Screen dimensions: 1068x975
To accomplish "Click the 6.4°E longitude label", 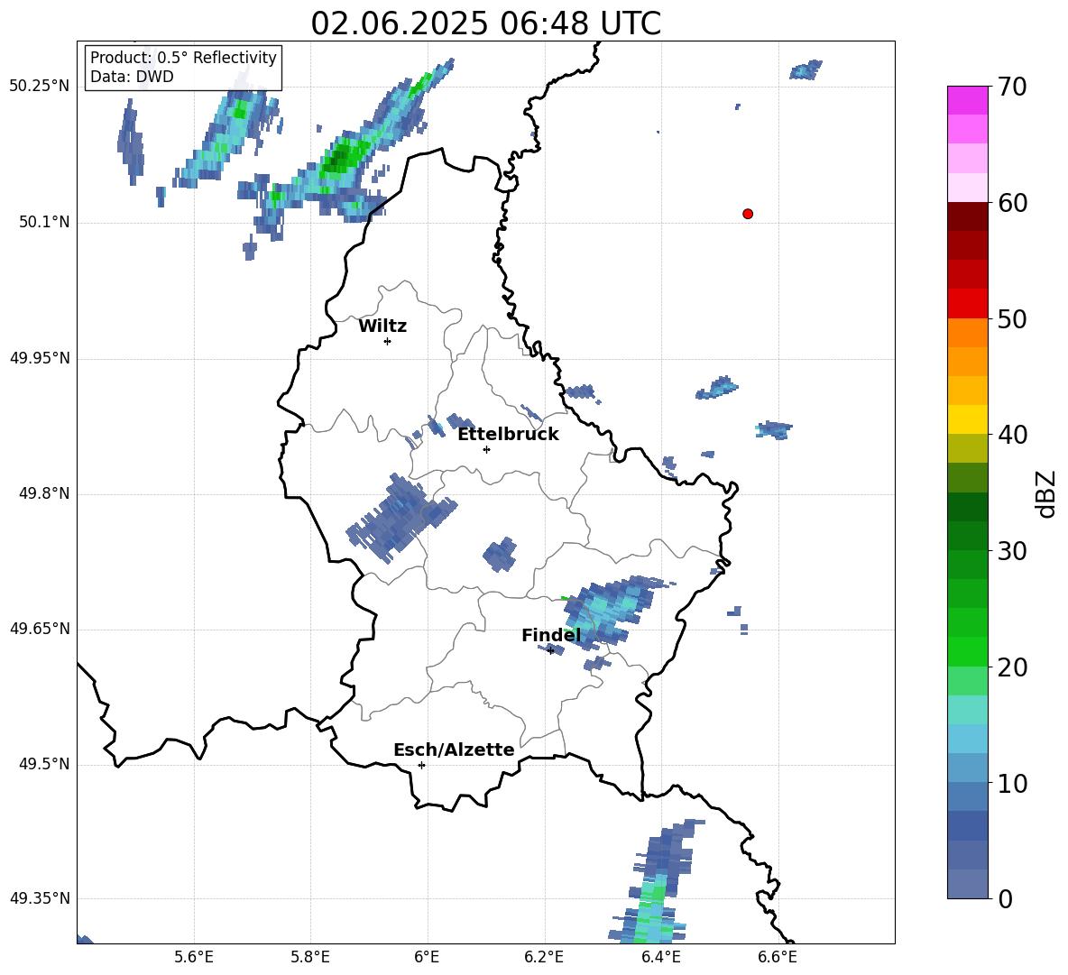I will pyautogui.click(x=660, y=957).
